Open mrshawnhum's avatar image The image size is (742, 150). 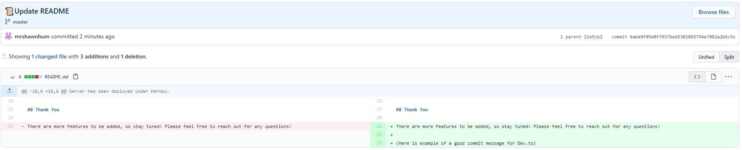point(8,36)
